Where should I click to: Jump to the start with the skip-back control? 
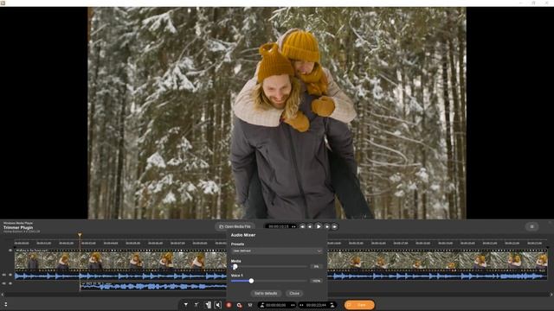pos(302,226)
